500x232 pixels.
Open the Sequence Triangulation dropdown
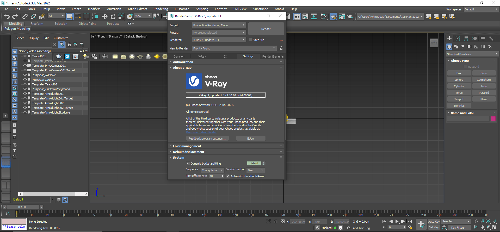[x=212, y=170]
